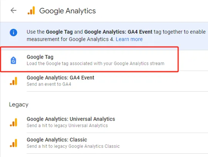
Task: Click the info banner message text
Action: pos(116,36)
